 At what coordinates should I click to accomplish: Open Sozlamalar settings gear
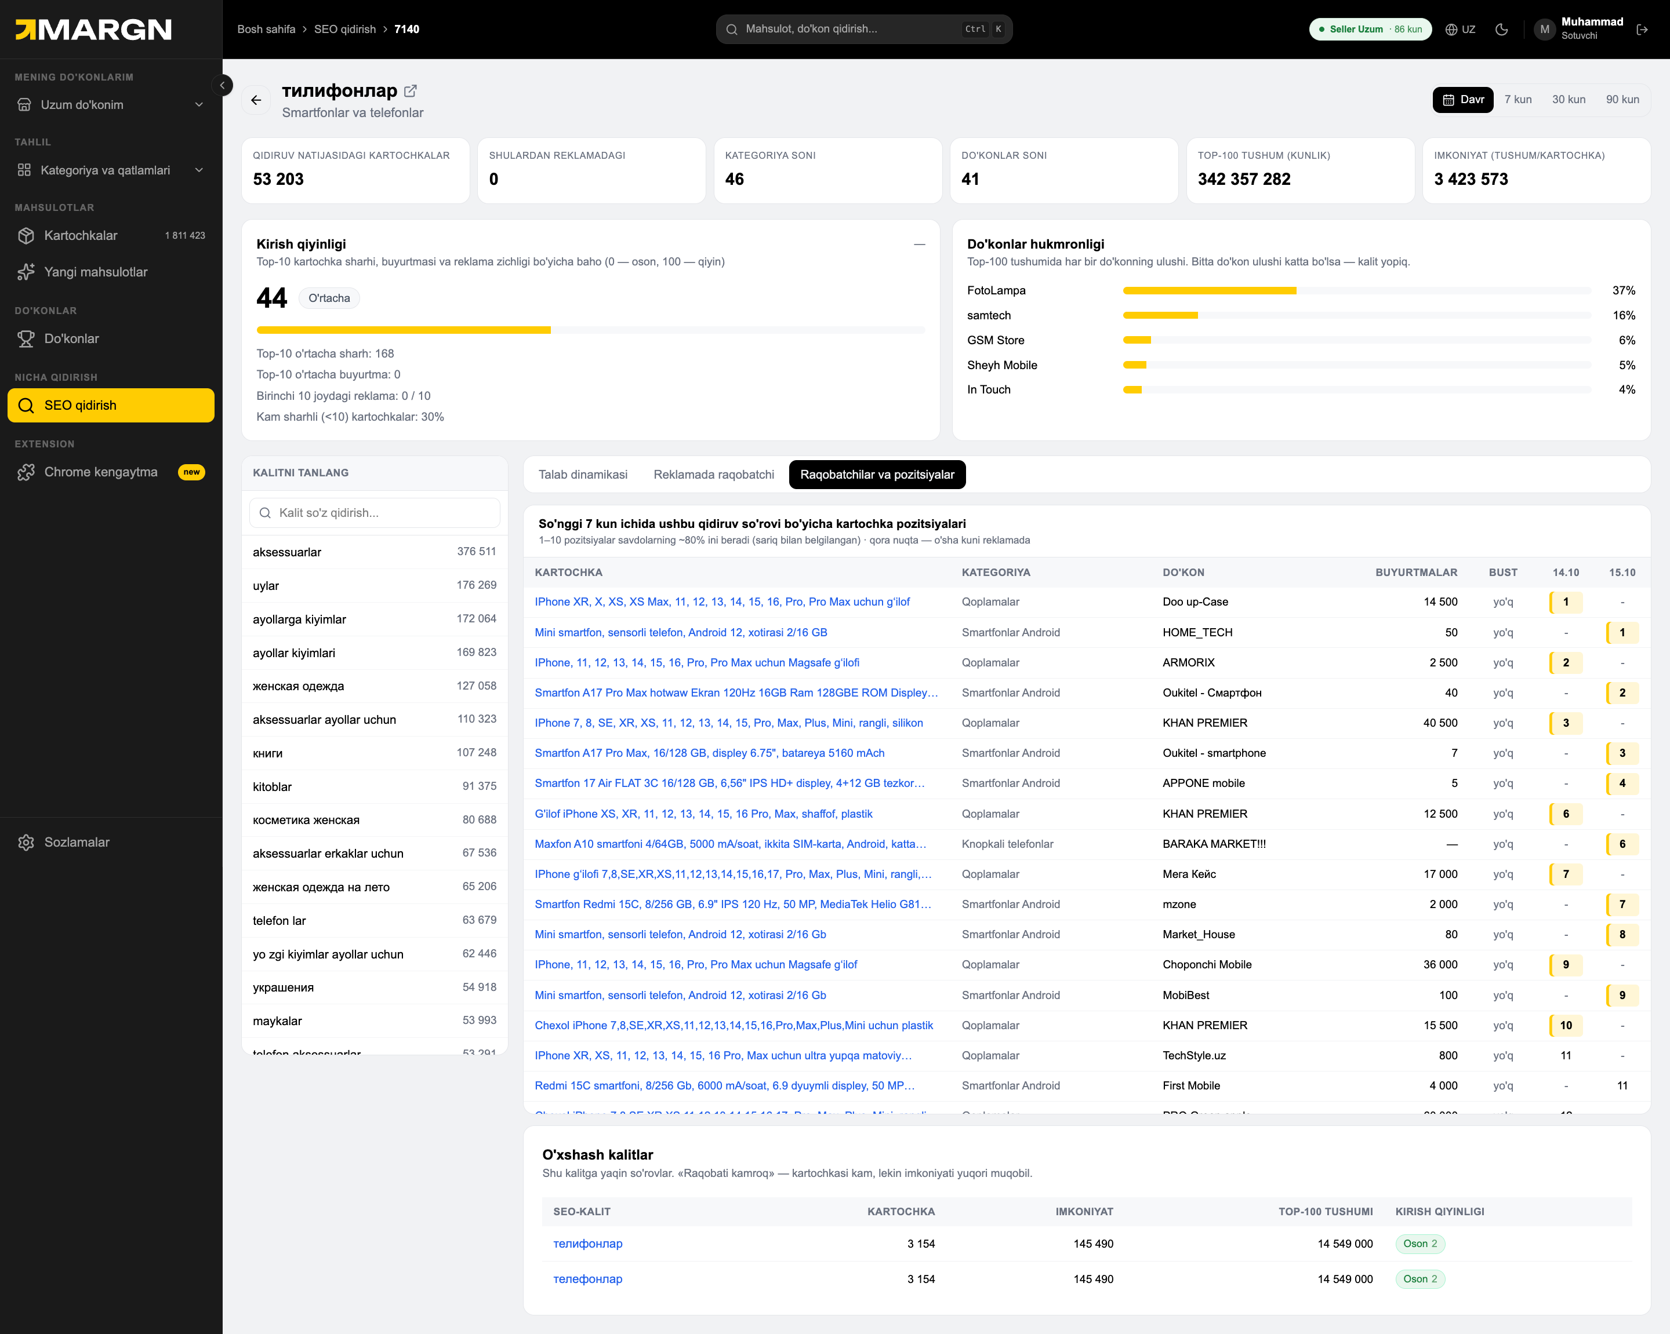coord(111,841)
